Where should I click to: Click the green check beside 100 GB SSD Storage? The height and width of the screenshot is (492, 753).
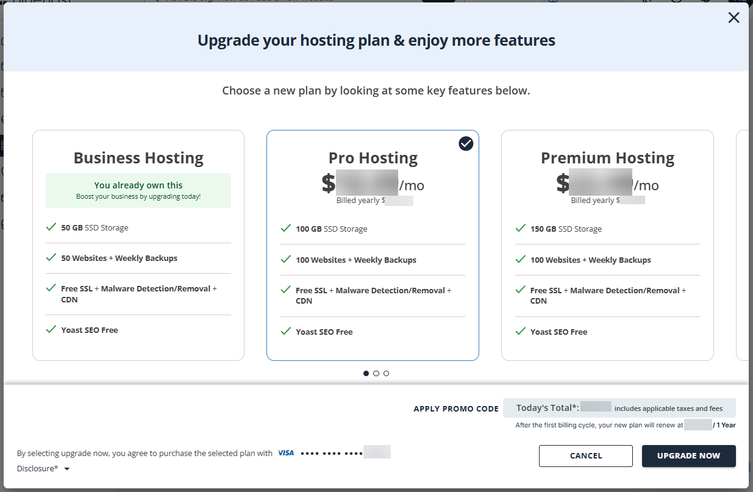[286, 229]
